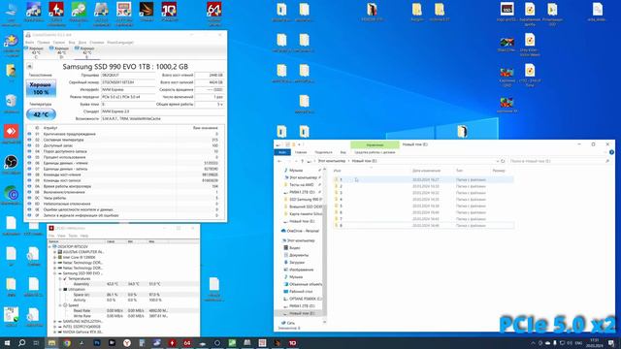Viewport: 621px width, 349px height.
Task: Select the attribute 0C power-on hours row
Action: [124, 198]
